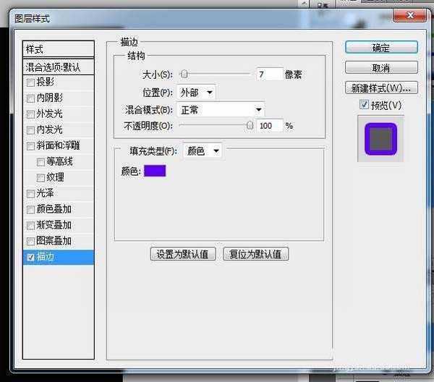The height and width of the screenshot is (382, 434).
Task: Click 设置为默认值 button
Action: [x=182, y=254]
